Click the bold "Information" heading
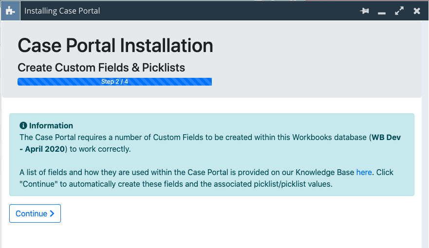The height and width of the screenshot is (248, 429). click(51, 125)
